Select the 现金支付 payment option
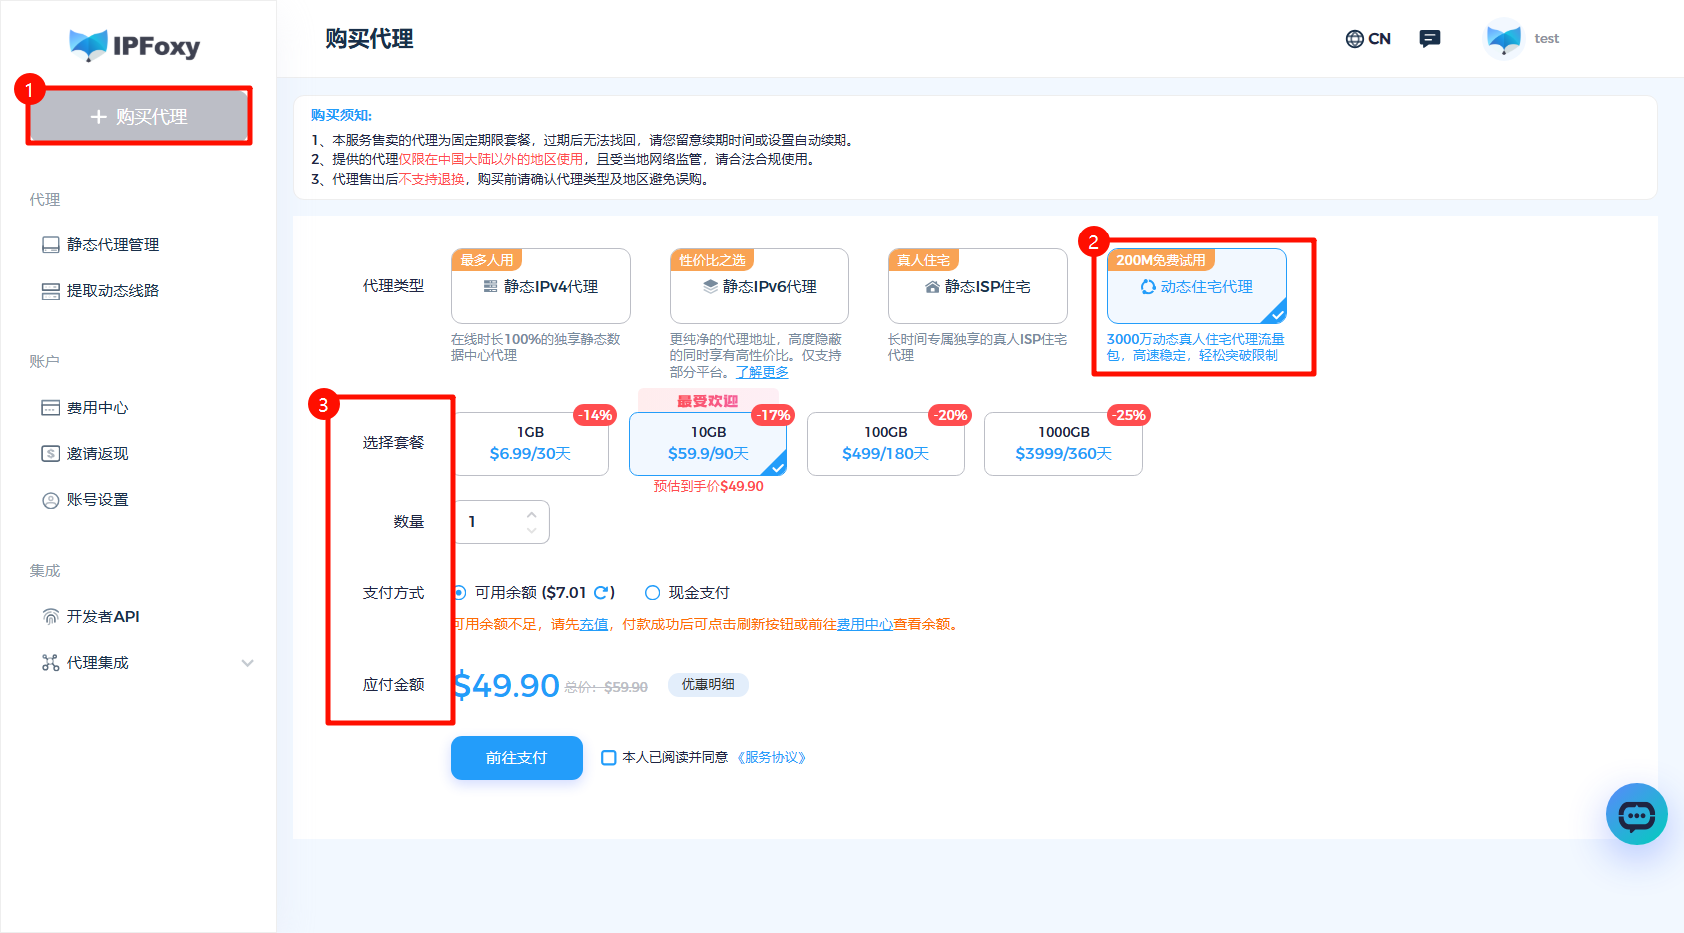Viewport: 1684px width, 933px height. pos(653,592)
